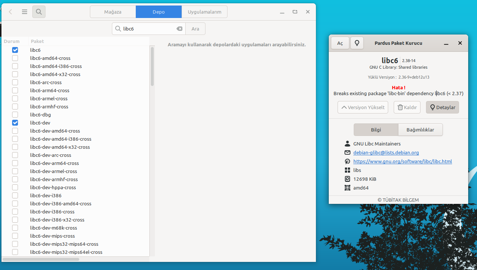The width and height of the screenshot is (477, 270).
Task: Open the gnu.org libc homepage link
Action: pyautogui.click(x=403, y=161)
